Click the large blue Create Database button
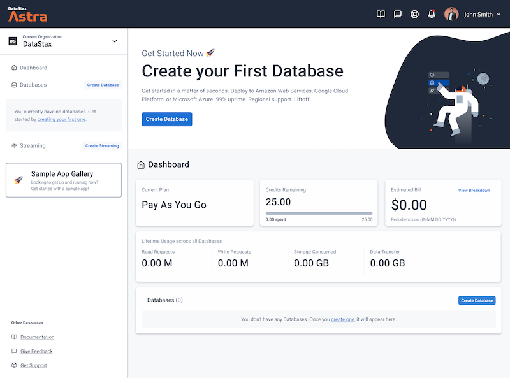The width and height of the screenshot is (510, 378). (x=167, y=119)
